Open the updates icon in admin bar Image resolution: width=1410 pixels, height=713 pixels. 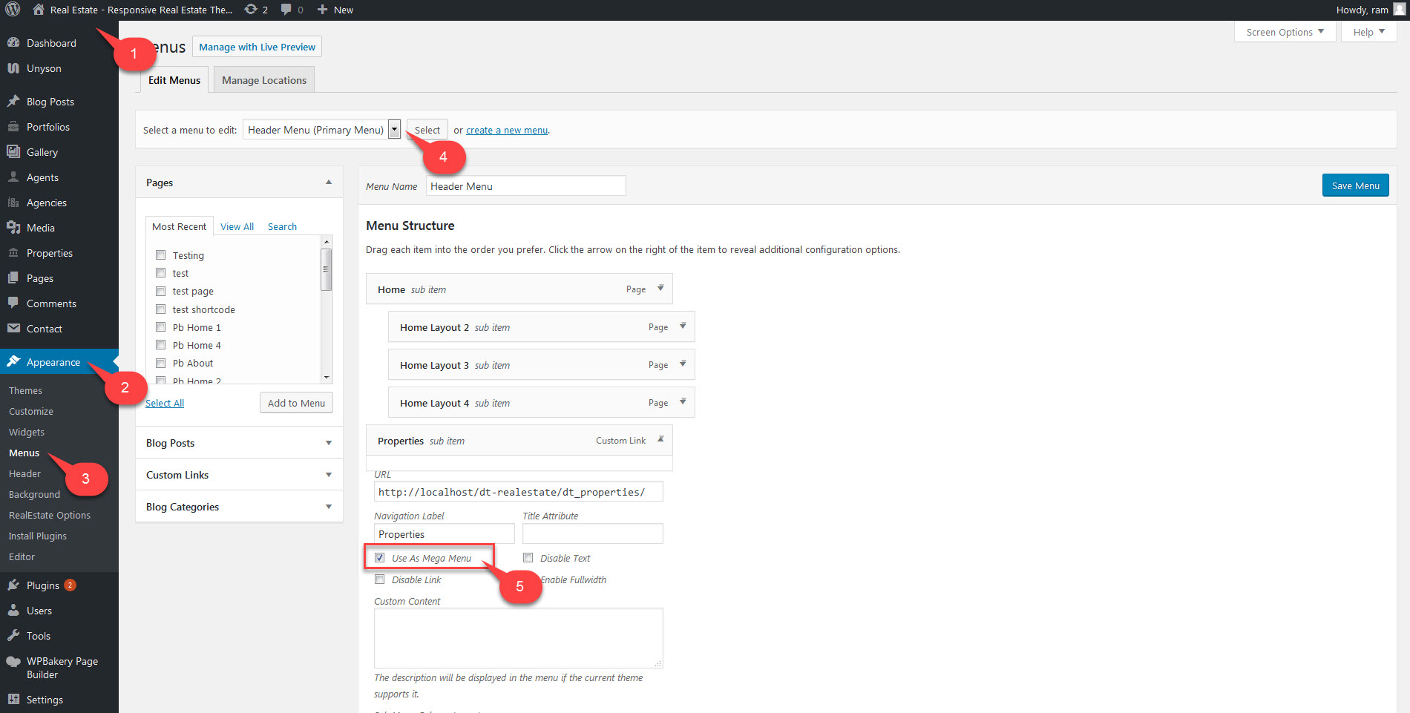(x=252, y=10)
